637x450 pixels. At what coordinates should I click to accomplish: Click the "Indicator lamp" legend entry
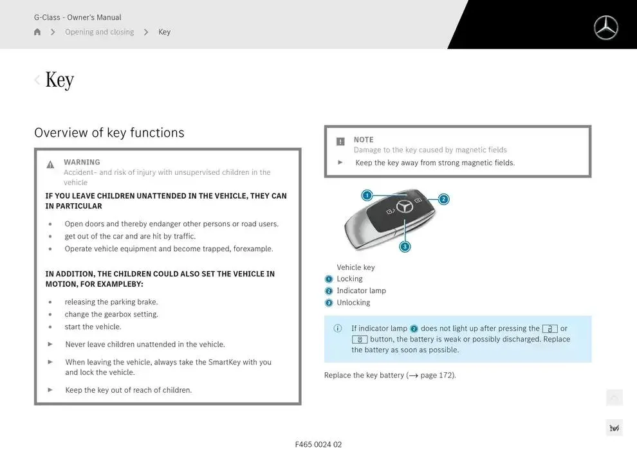361,291
